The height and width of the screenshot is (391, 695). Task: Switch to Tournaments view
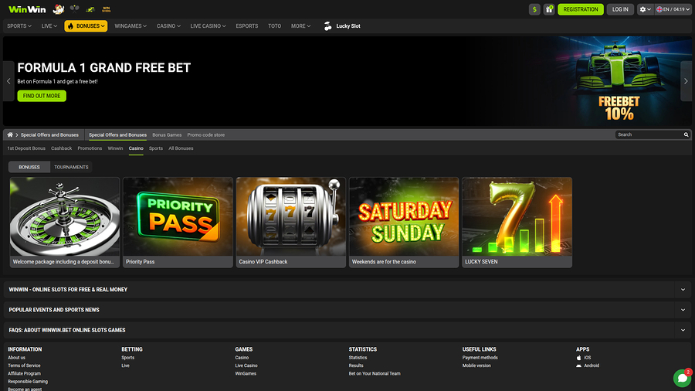71,167
